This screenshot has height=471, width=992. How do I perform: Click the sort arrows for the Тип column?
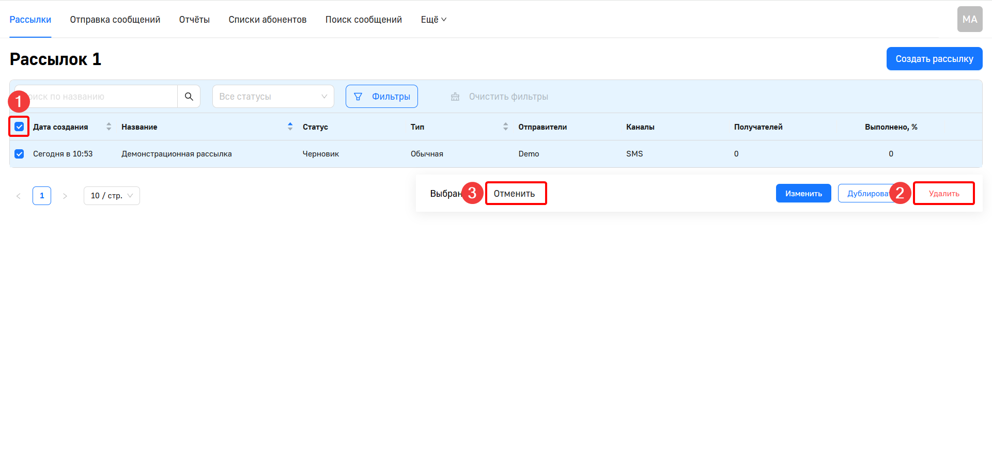point(505,127)
